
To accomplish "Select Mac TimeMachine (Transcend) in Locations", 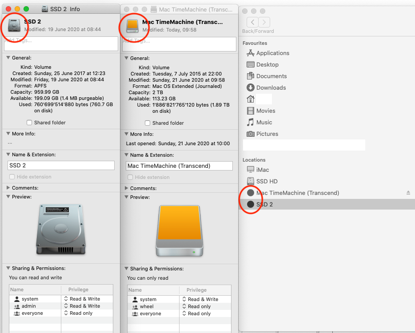I will [295, 193].
